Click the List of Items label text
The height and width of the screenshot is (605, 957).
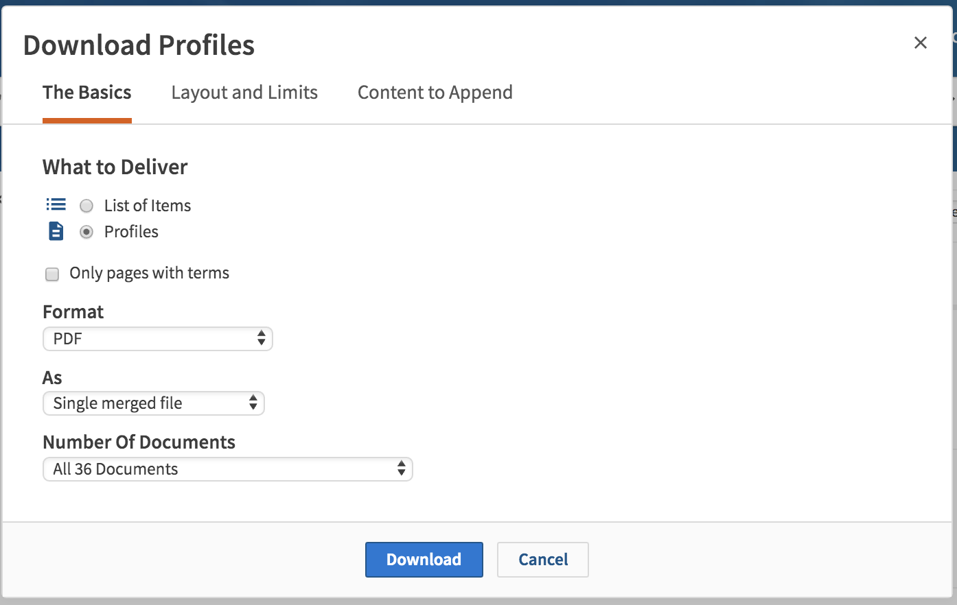coord(148,206)
